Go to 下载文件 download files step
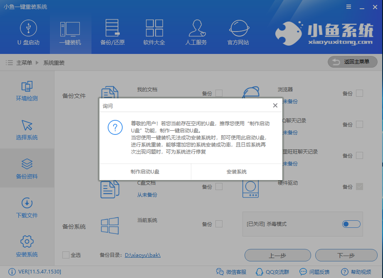The image size is (383, 278). pyautogui.click(x=26, y=207)
